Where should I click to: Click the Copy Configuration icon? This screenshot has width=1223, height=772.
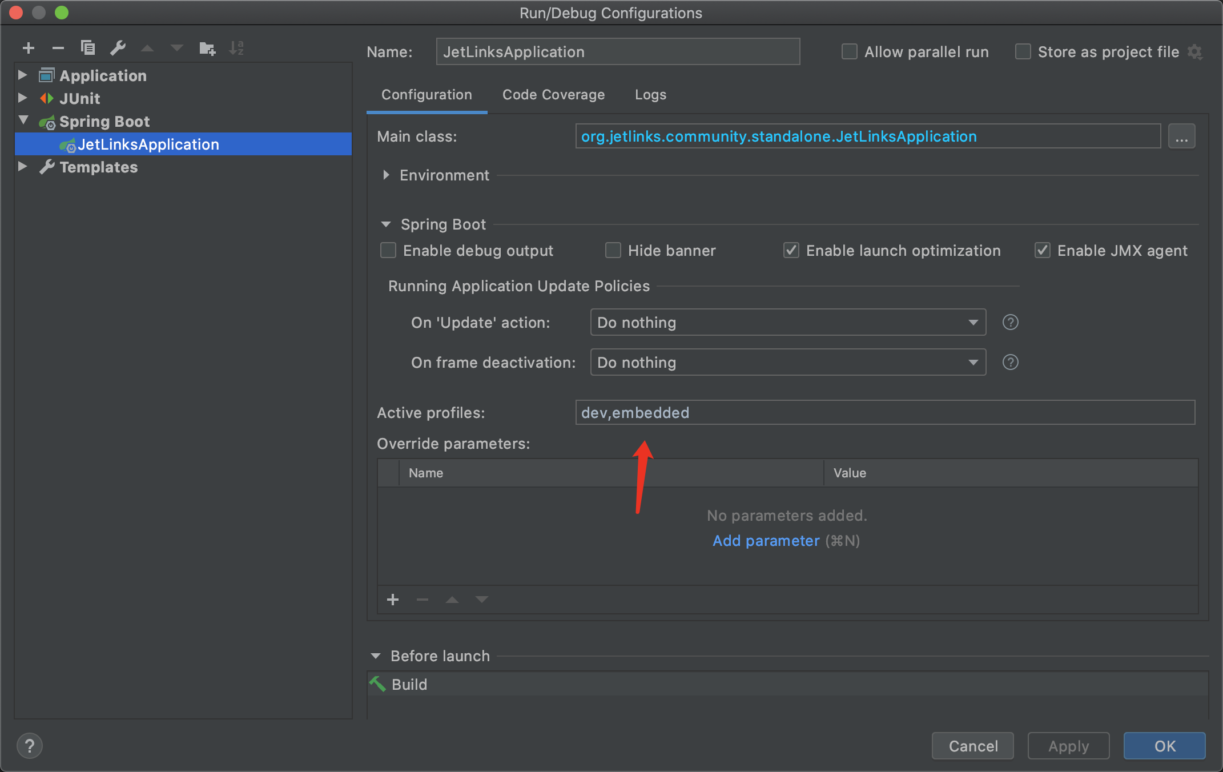pyautogui.click(x=88, y=48)
